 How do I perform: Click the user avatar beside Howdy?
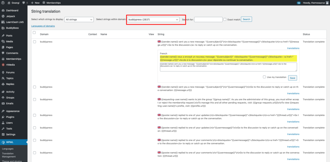coord(327,3)
